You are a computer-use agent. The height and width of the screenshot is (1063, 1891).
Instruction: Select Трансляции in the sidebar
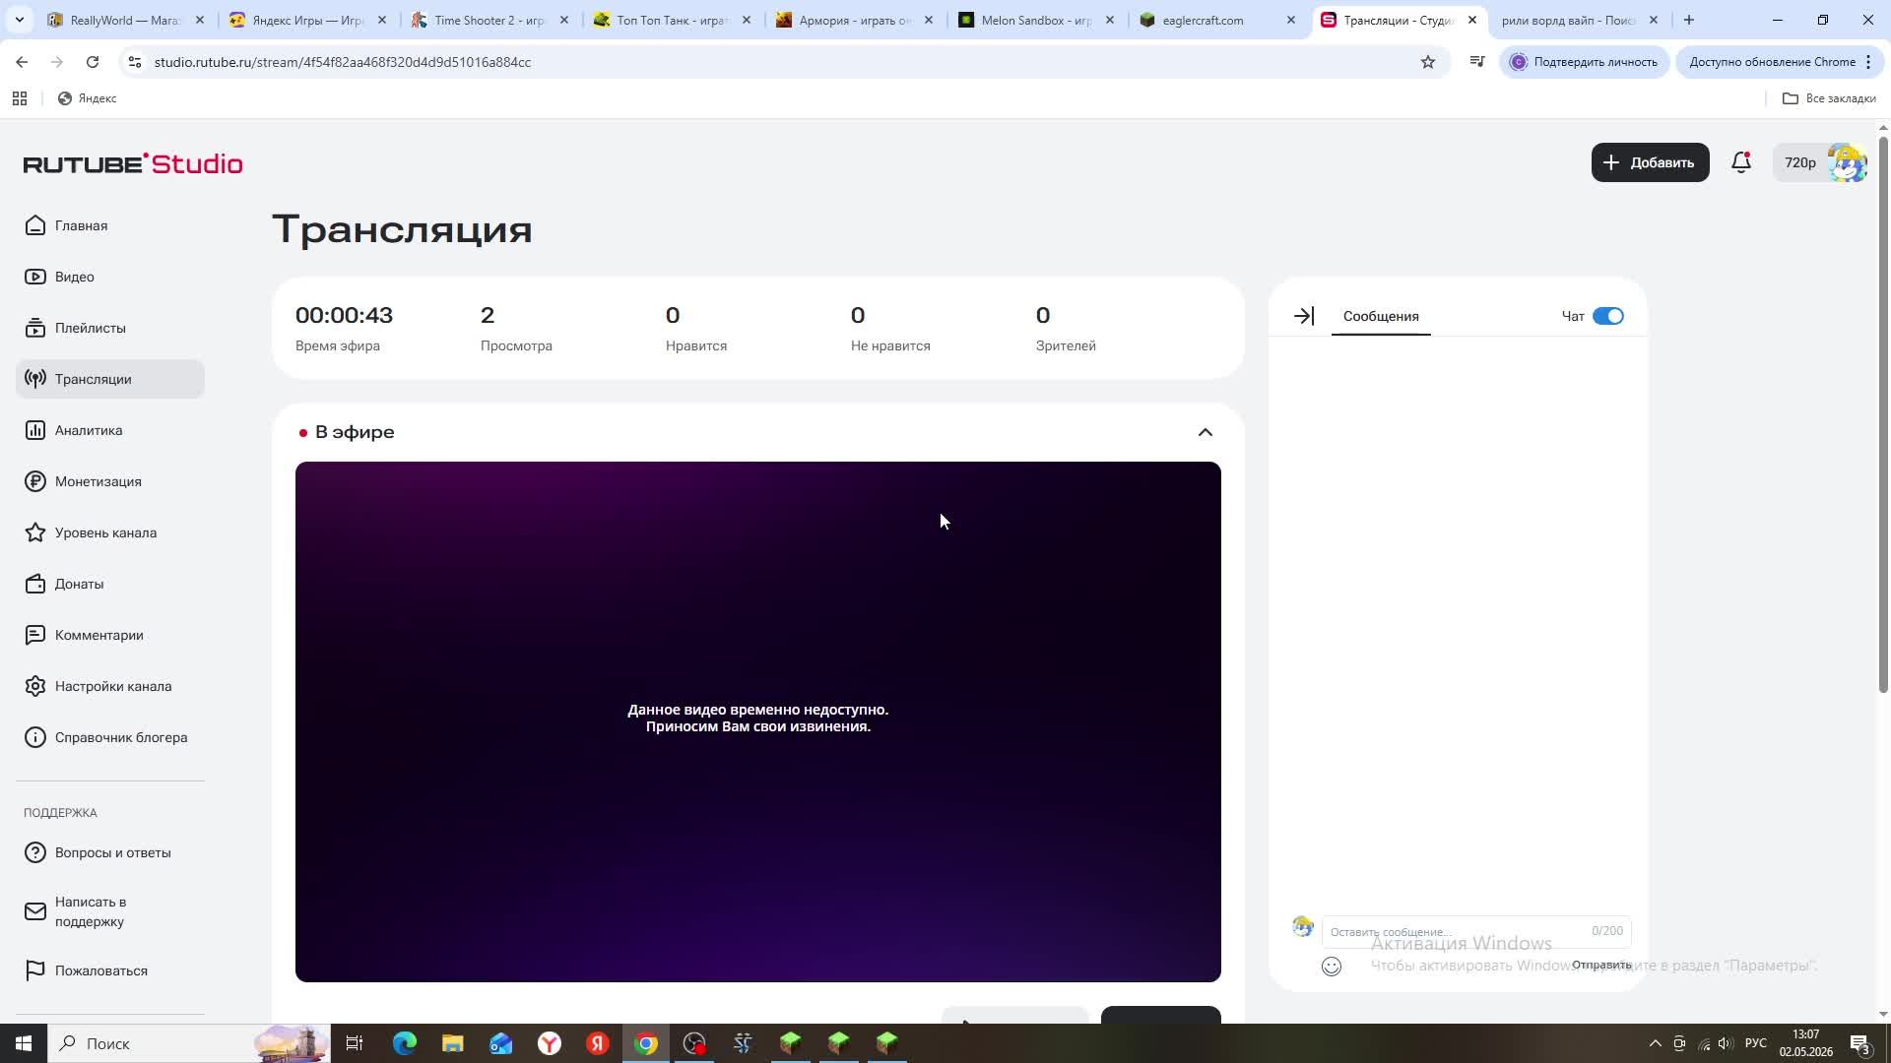click(x=110, y=379)
